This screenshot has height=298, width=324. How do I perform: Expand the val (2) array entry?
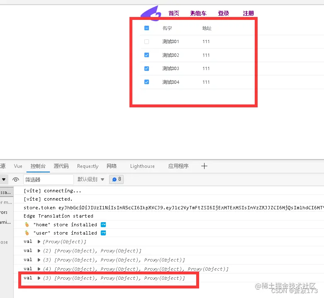tap(39, 251)
